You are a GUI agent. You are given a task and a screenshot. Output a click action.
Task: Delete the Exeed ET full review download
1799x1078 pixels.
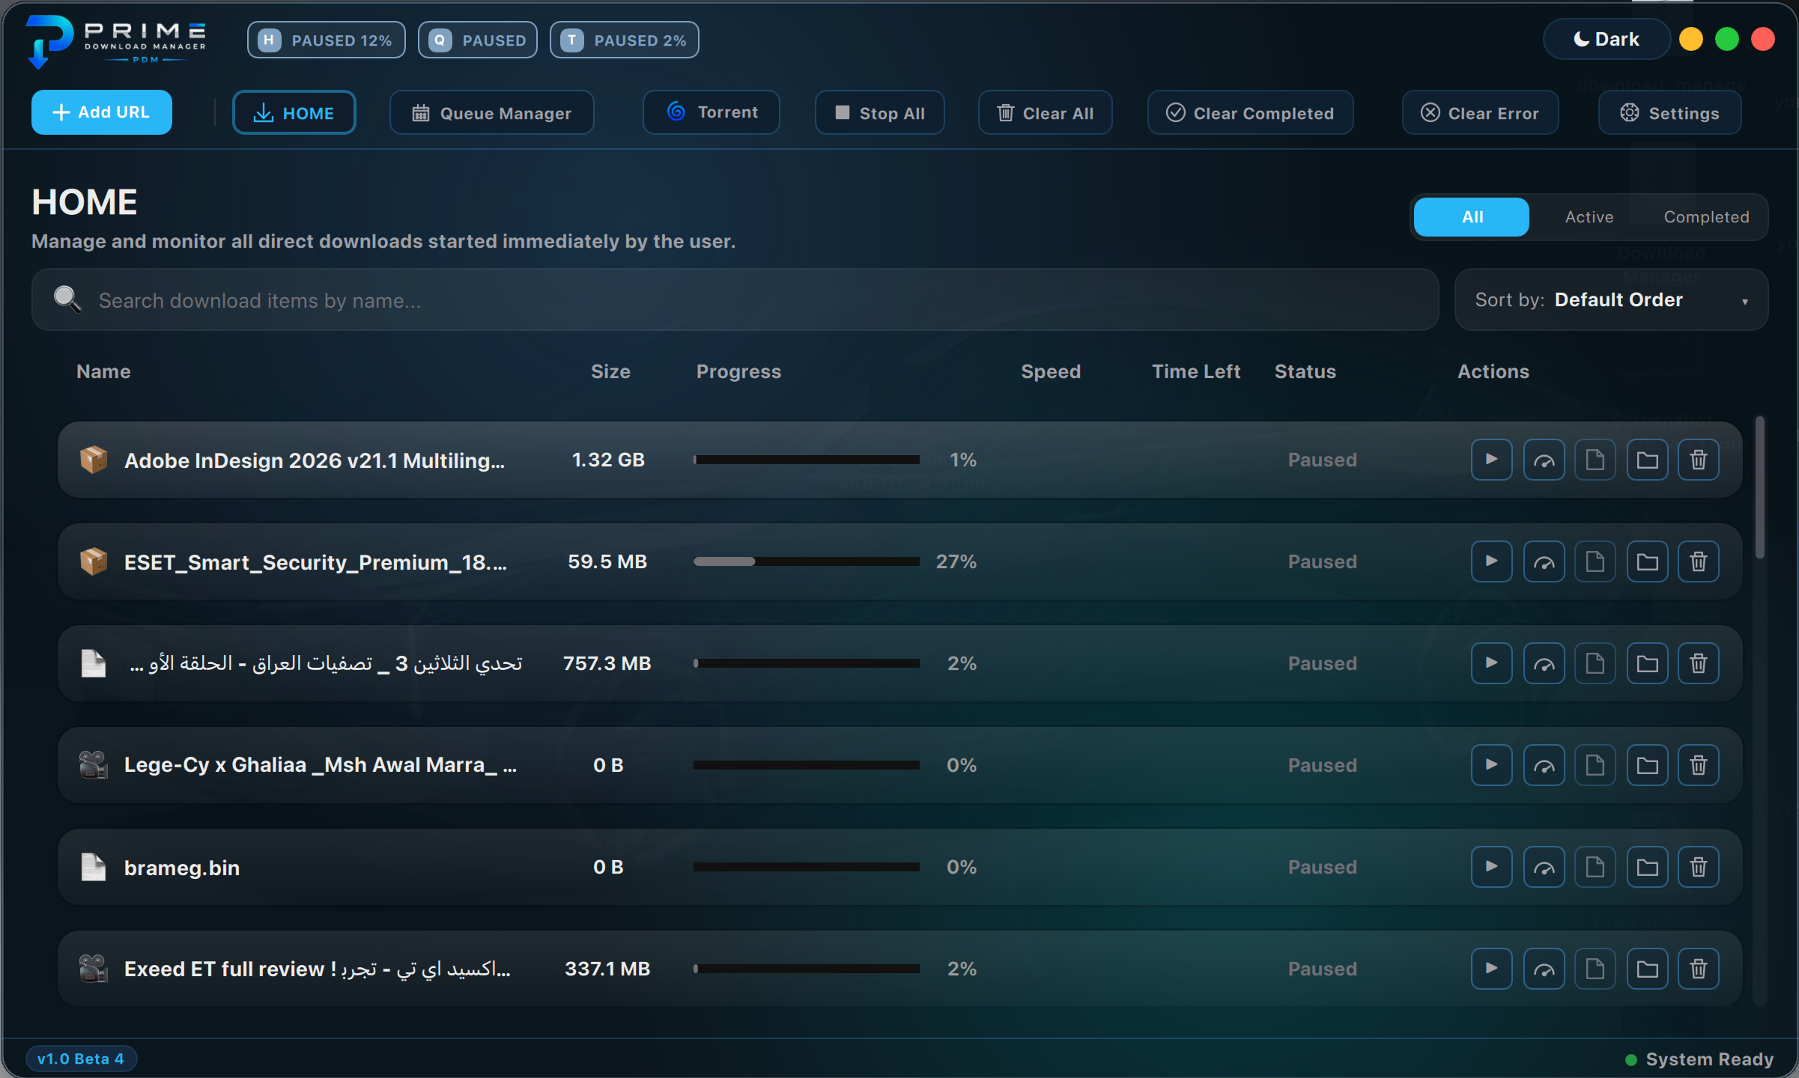click(1699, 969)
